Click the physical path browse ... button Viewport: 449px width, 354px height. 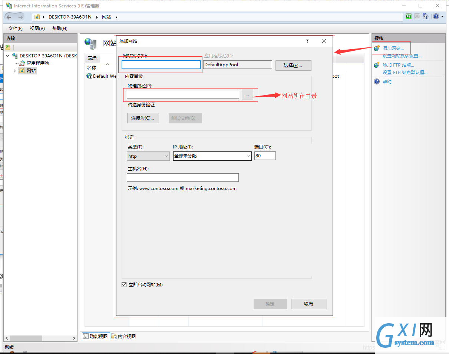pyautogui.click(x=247, y=95)
